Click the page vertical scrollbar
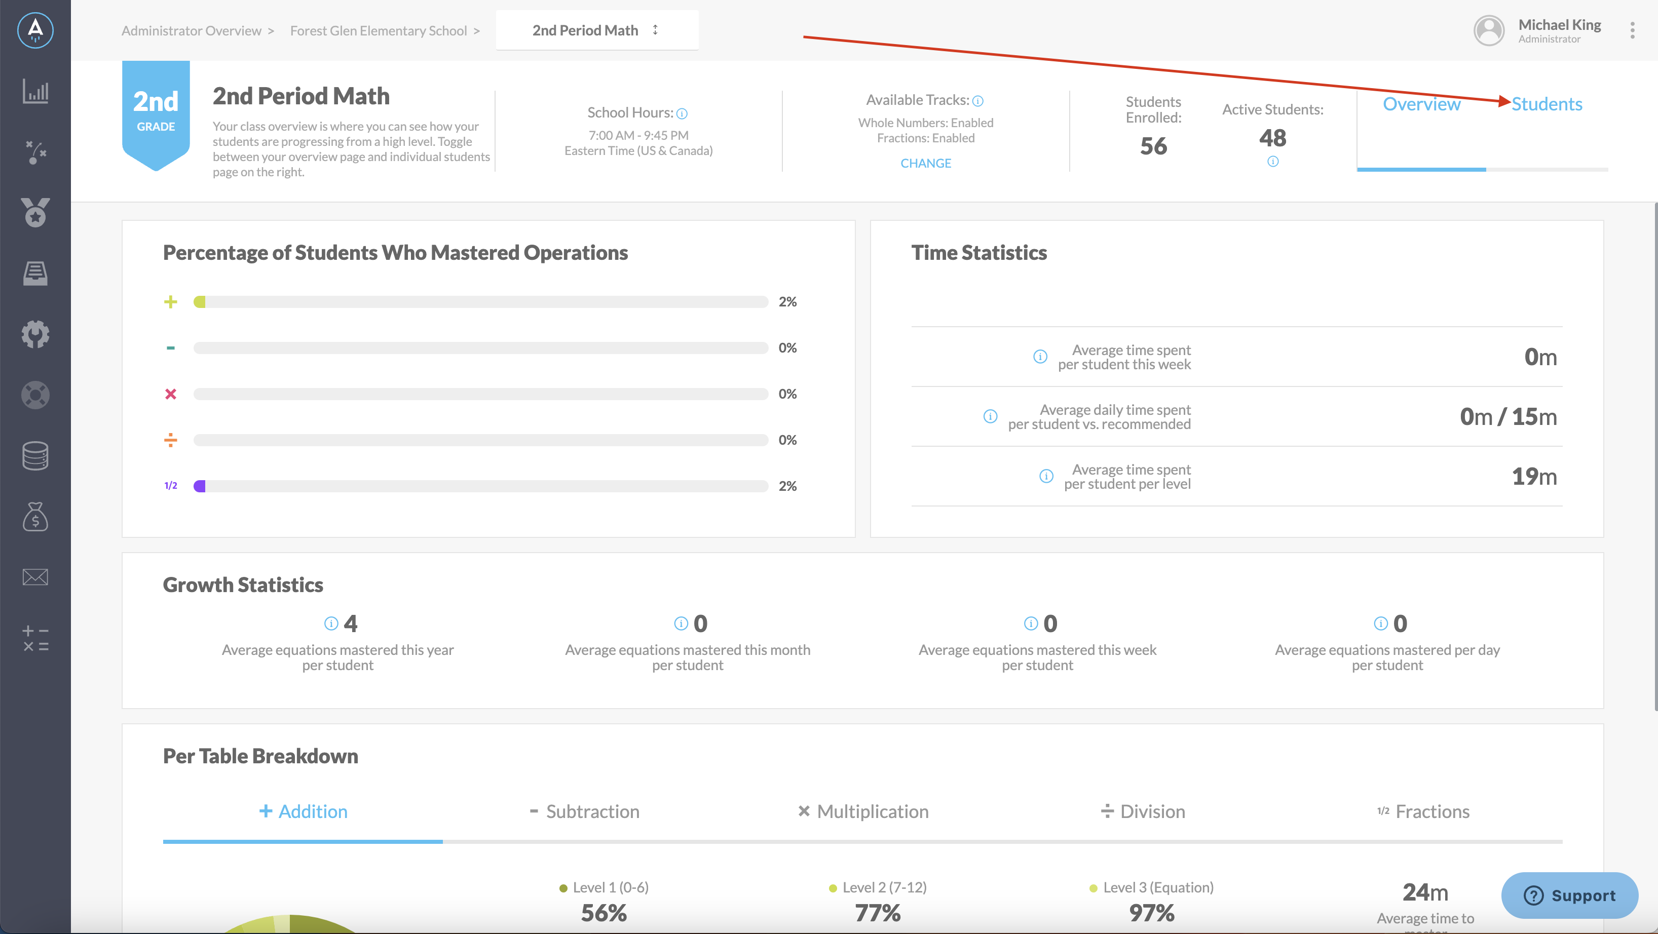The height and width of the screenshot is (934, 1658). pyautogui.click(x=1655, y=457)
